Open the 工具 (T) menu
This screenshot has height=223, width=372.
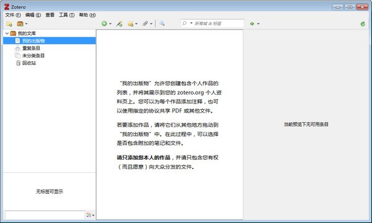click(67, 15)
